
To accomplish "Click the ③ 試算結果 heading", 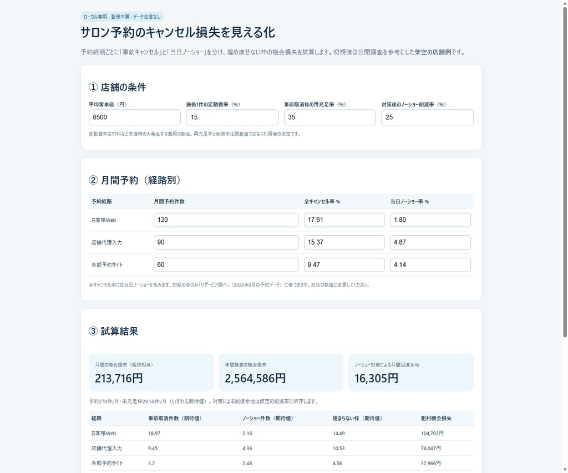I will pos(113,332).
